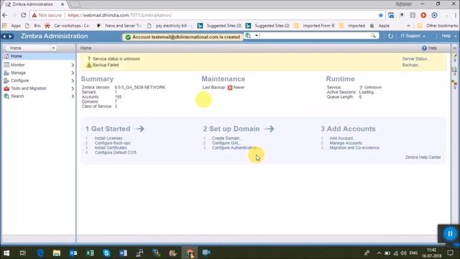The image size is (460, 259).
Task: Open the psy electricity bill bookmark
Action: (x=170, y=26)
